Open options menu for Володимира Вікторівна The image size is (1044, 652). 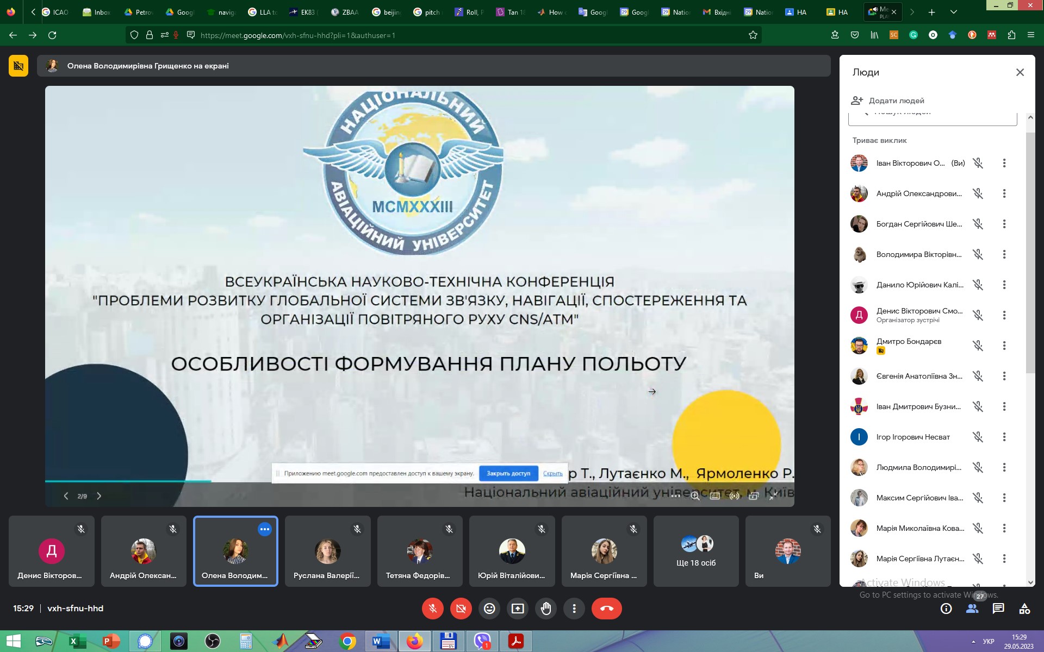pyautogui.click(x=1004, y=254)
